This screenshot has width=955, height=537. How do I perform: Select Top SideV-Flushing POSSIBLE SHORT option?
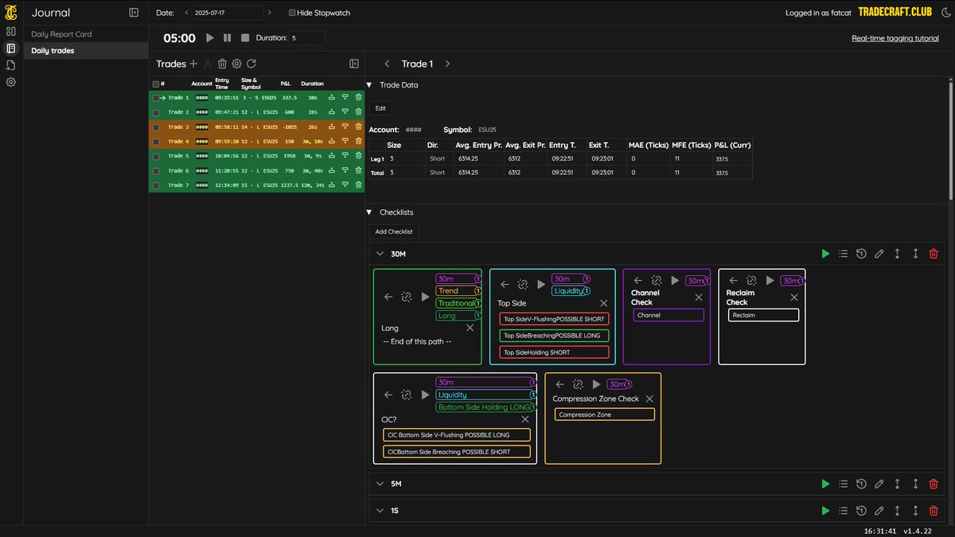click(x=554, y=319)
